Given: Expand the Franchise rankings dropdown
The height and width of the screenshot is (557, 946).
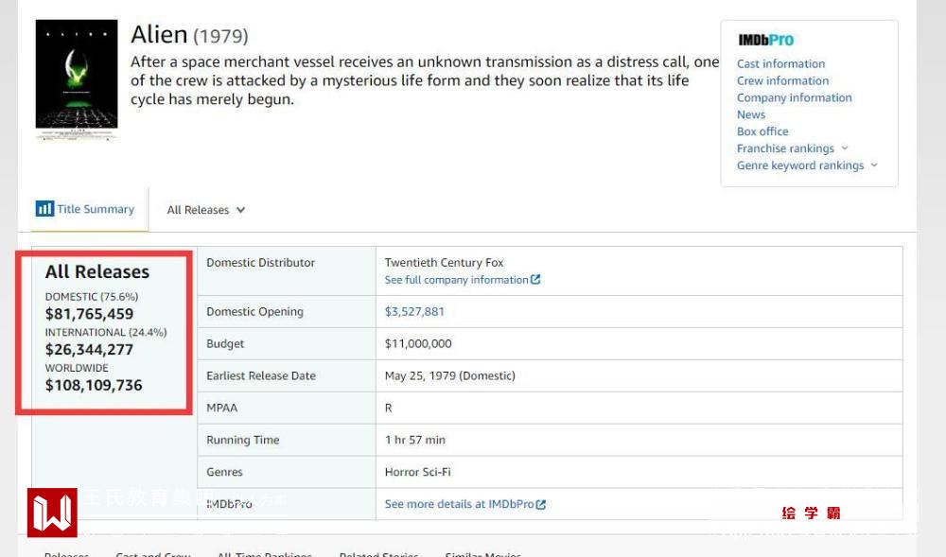Looking at the screenshot, I should click(844, 148).
